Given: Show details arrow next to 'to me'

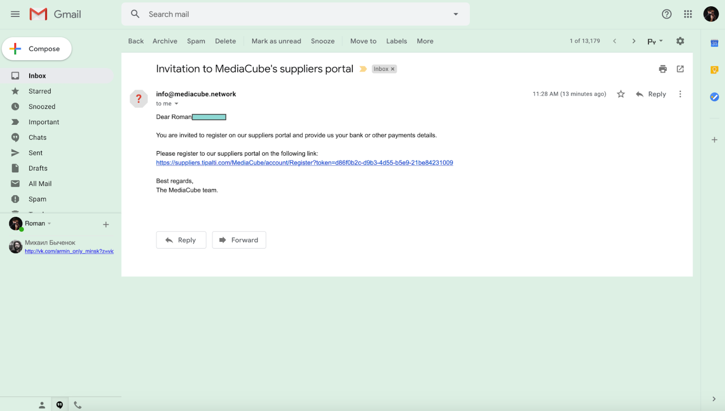Looking at the screenshot, I should click(x=177, y=104).
